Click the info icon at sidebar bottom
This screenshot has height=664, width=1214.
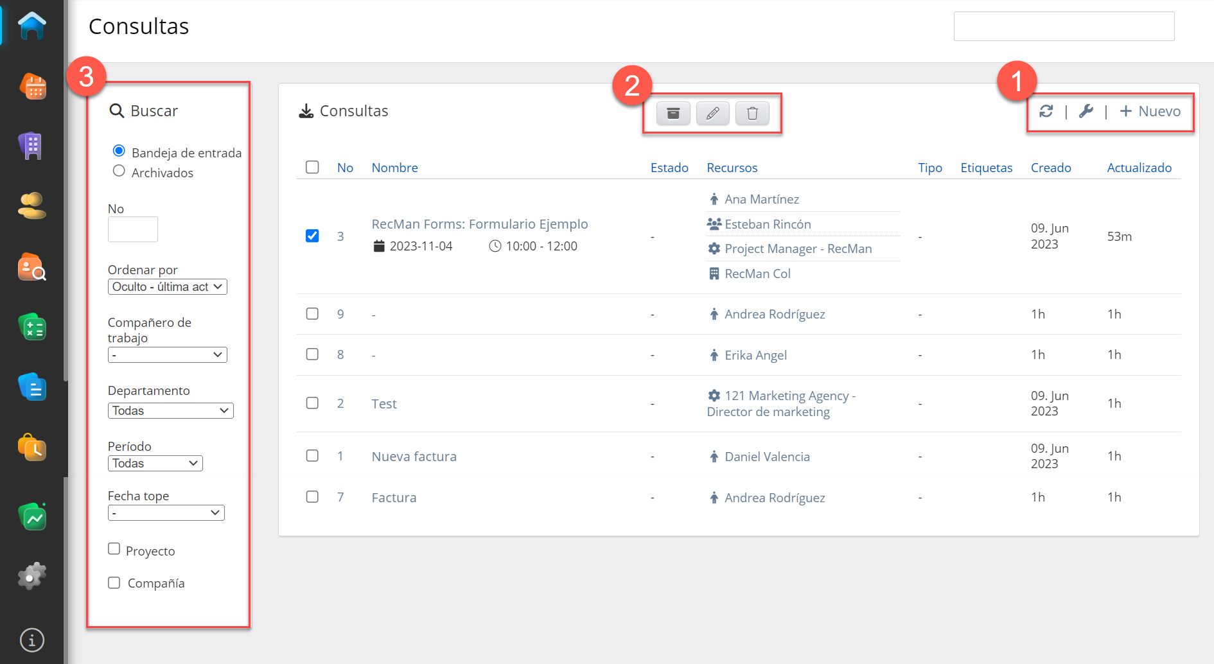31,640
